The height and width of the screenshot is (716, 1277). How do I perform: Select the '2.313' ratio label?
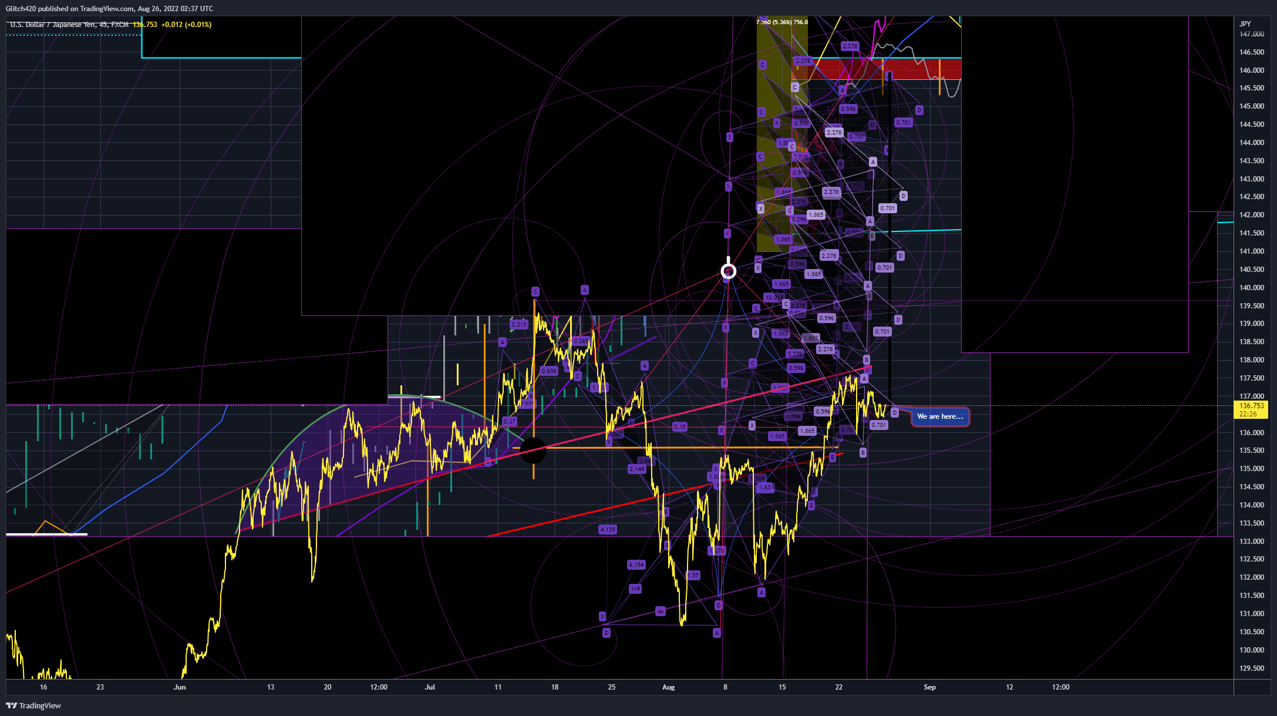point(519,325)
